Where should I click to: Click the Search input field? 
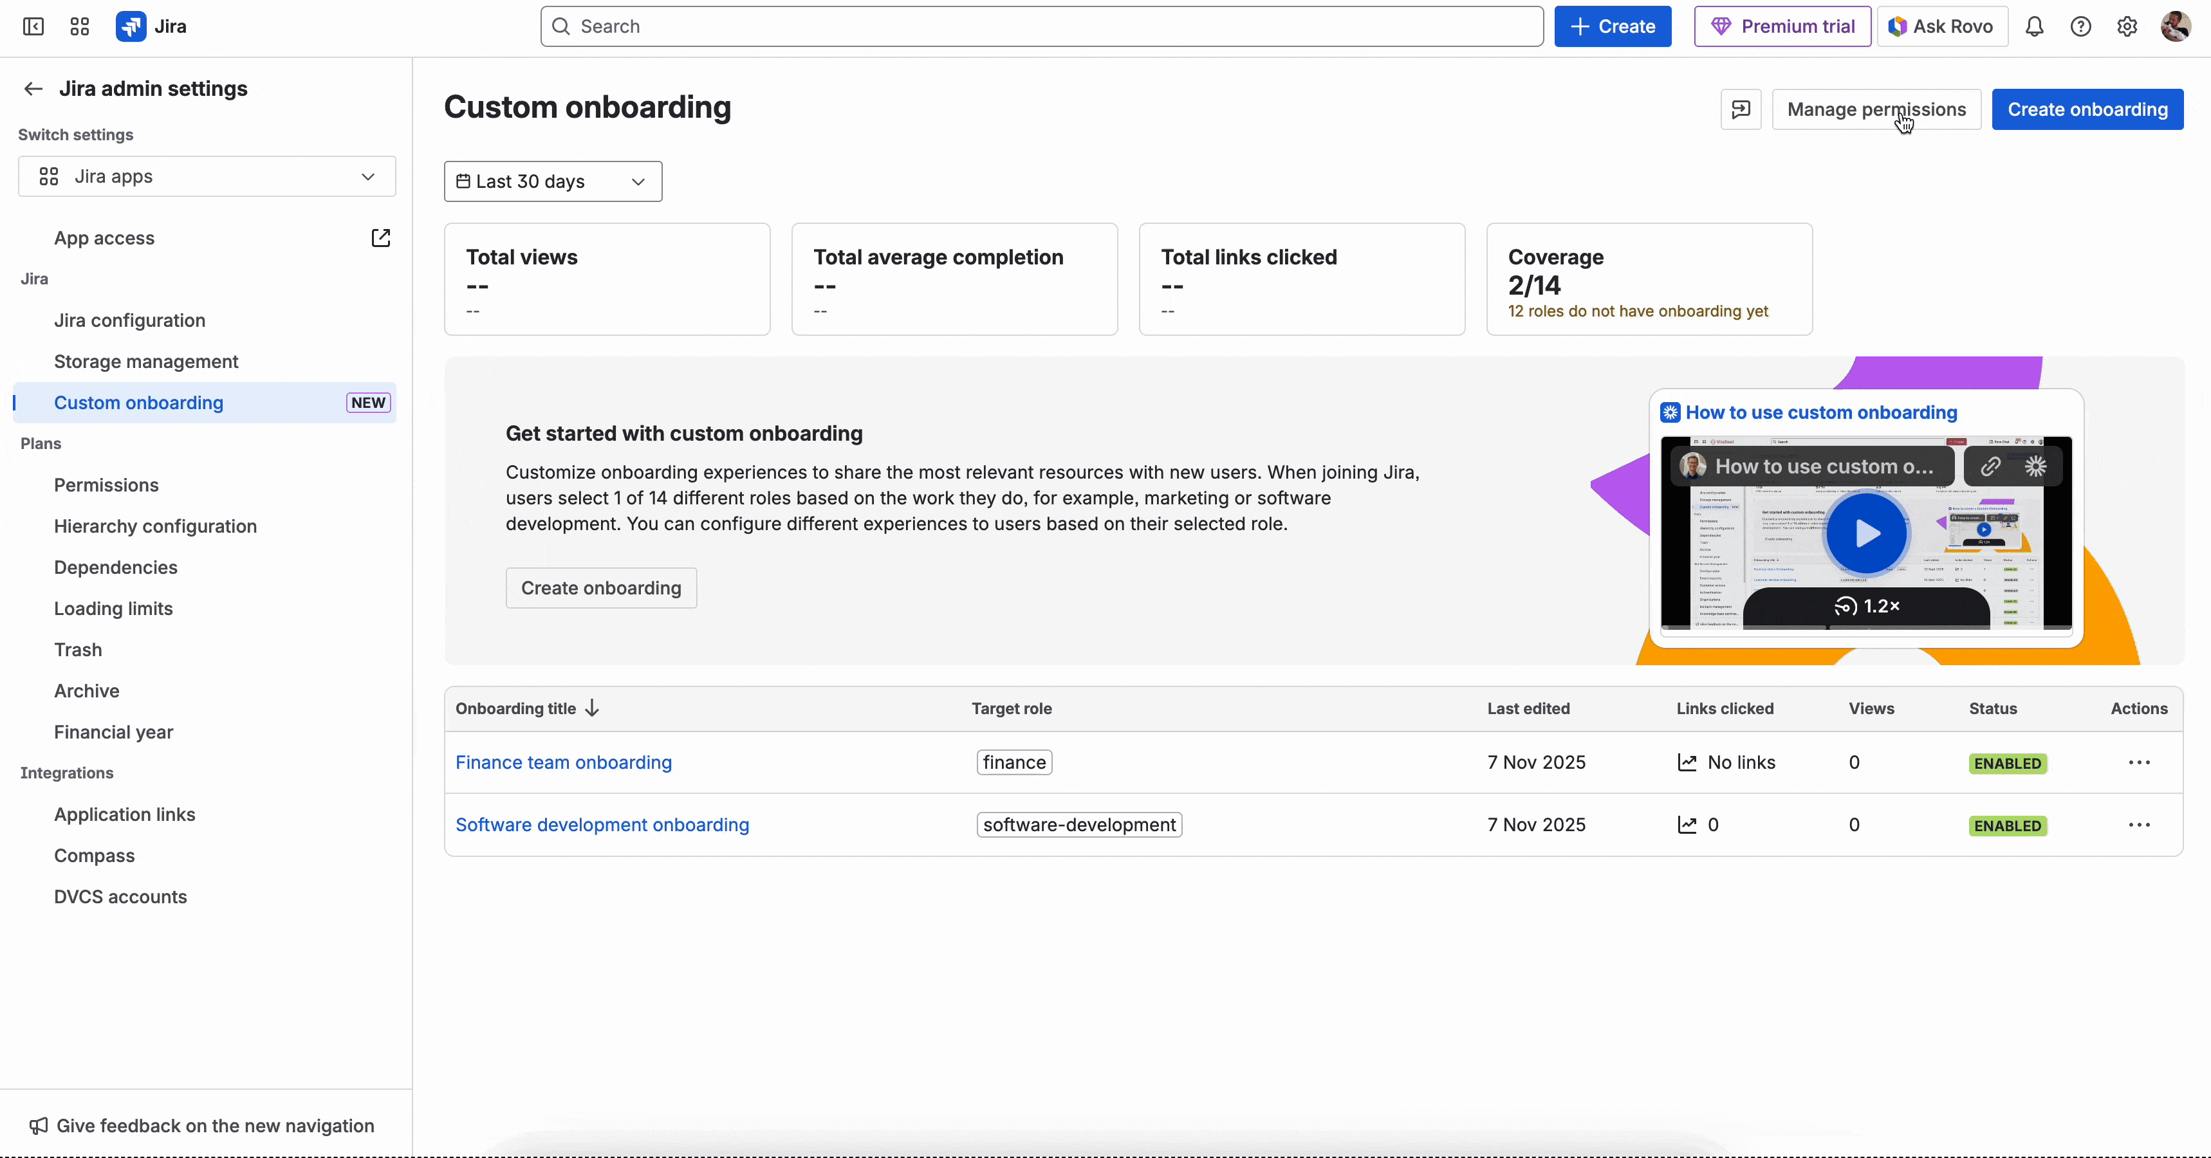coord(1042,26)
